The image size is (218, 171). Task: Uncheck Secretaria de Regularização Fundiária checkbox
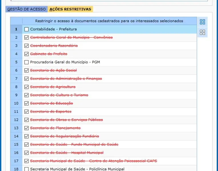(26, 136)
